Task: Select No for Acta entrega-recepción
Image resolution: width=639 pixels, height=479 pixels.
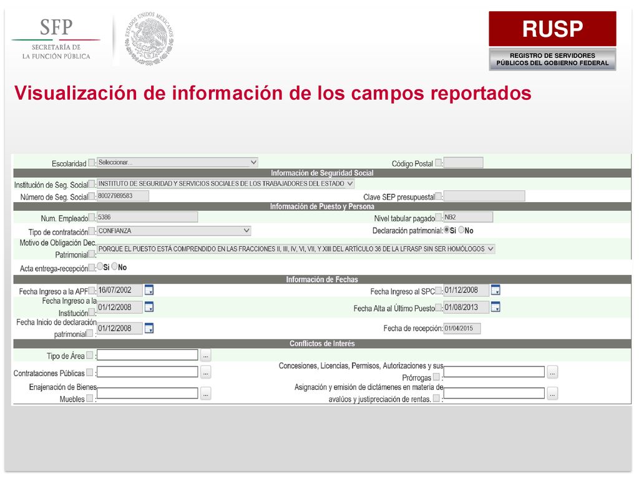Action: click(x=115, y=266)
